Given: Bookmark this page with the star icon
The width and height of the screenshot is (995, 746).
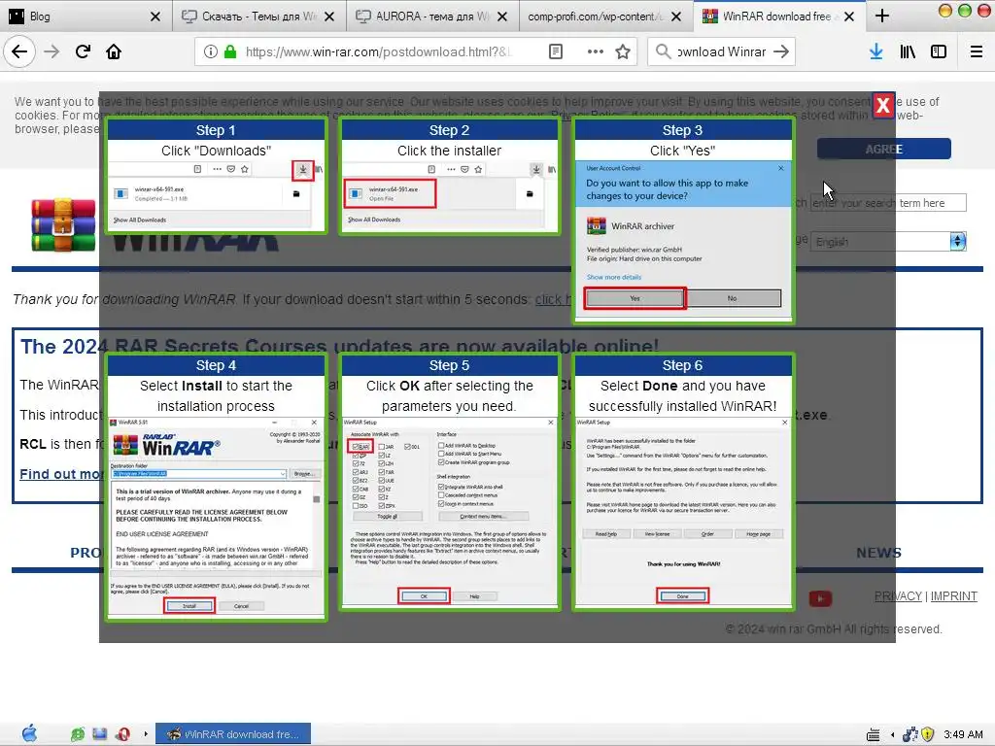Looking at the screenshot, I should click(x=623, y=52).
